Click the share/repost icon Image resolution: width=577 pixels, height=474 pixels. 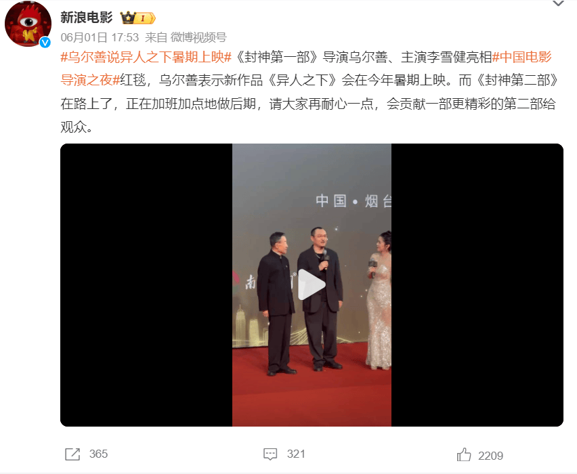coord(72,454)
